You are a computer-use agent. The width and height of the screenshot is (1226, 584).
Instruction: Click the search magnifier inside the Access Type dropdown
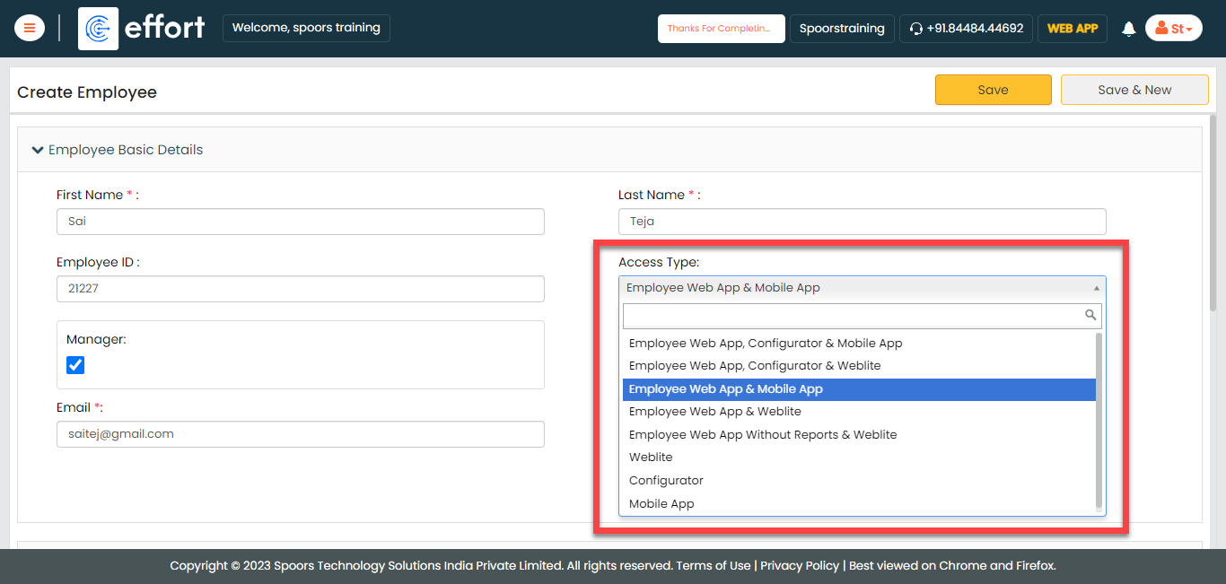(1090, 316)
